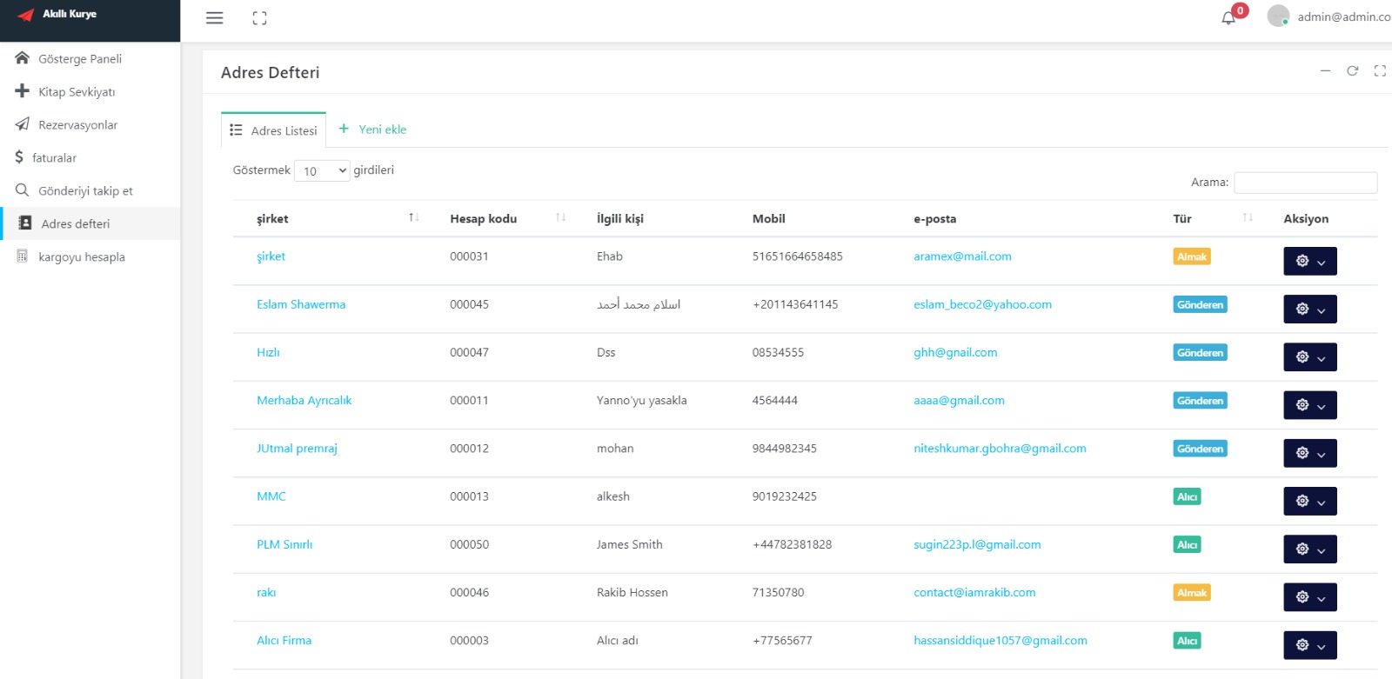
Task: Expand the Adres Defteri card to fullscreen
Action: pyautogui.click(x=1380, y=71)
